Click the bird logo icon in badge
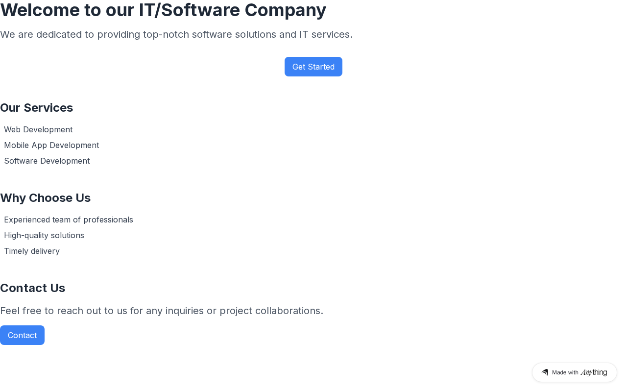Image resolution: width=627 pixels, height=392 pixels. tap(545, 372)
